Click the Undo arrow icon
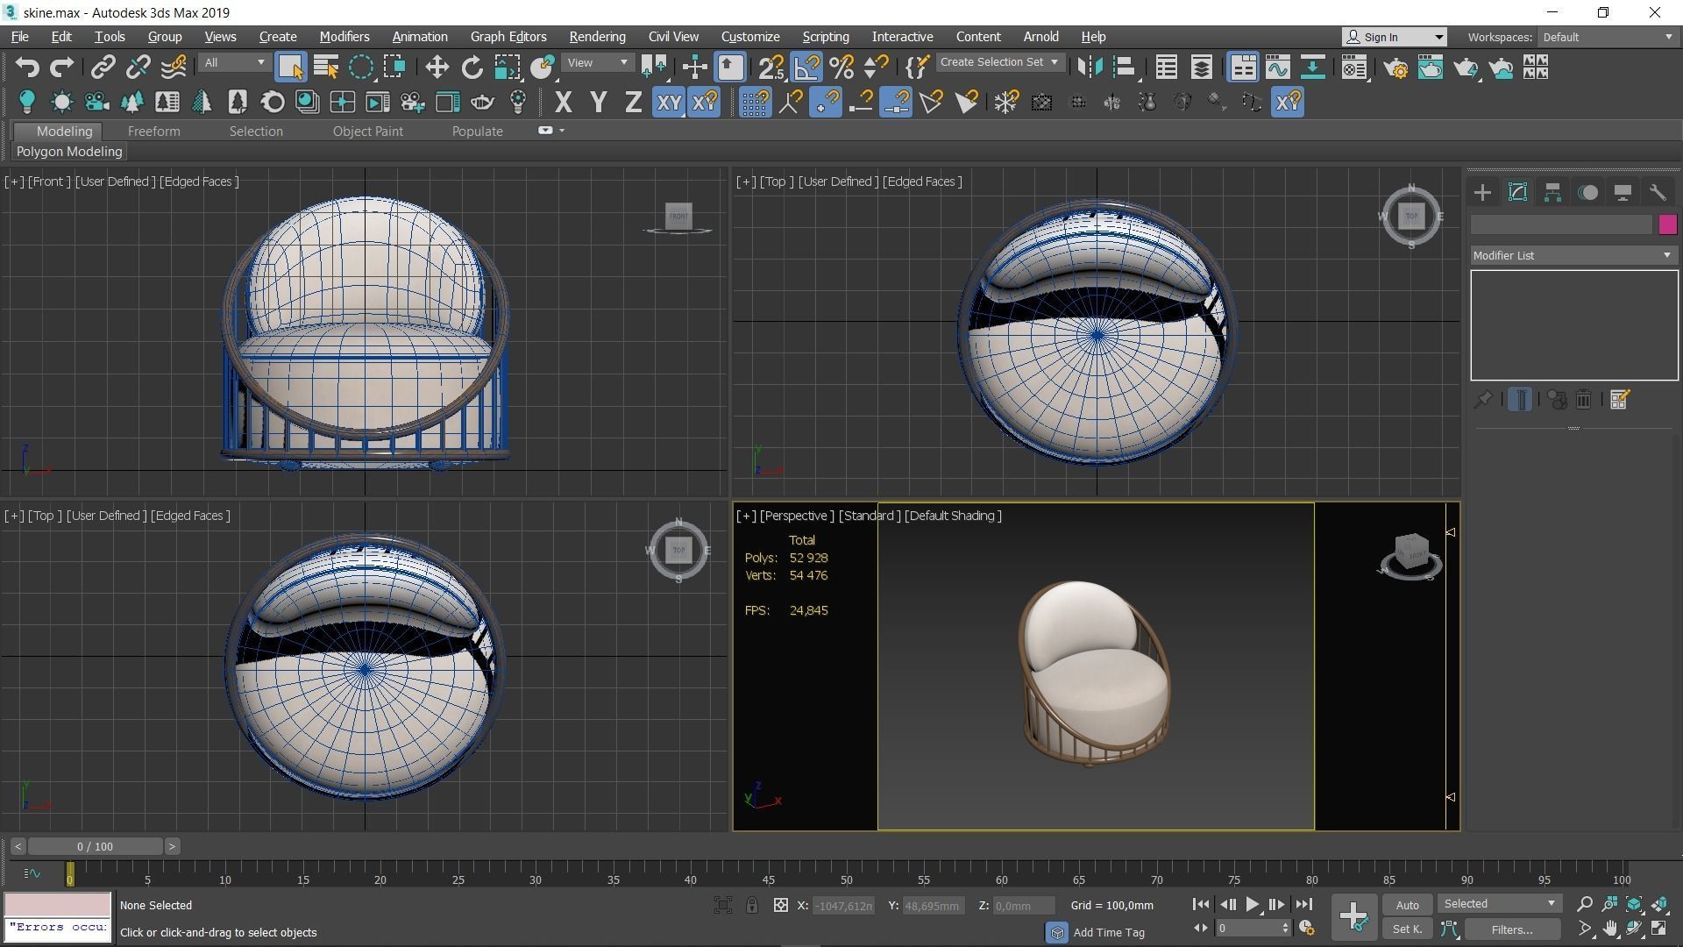 click(x=27, y=68)
